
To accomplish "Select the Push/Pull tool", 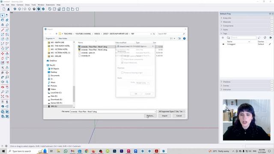I will point(7,53).
